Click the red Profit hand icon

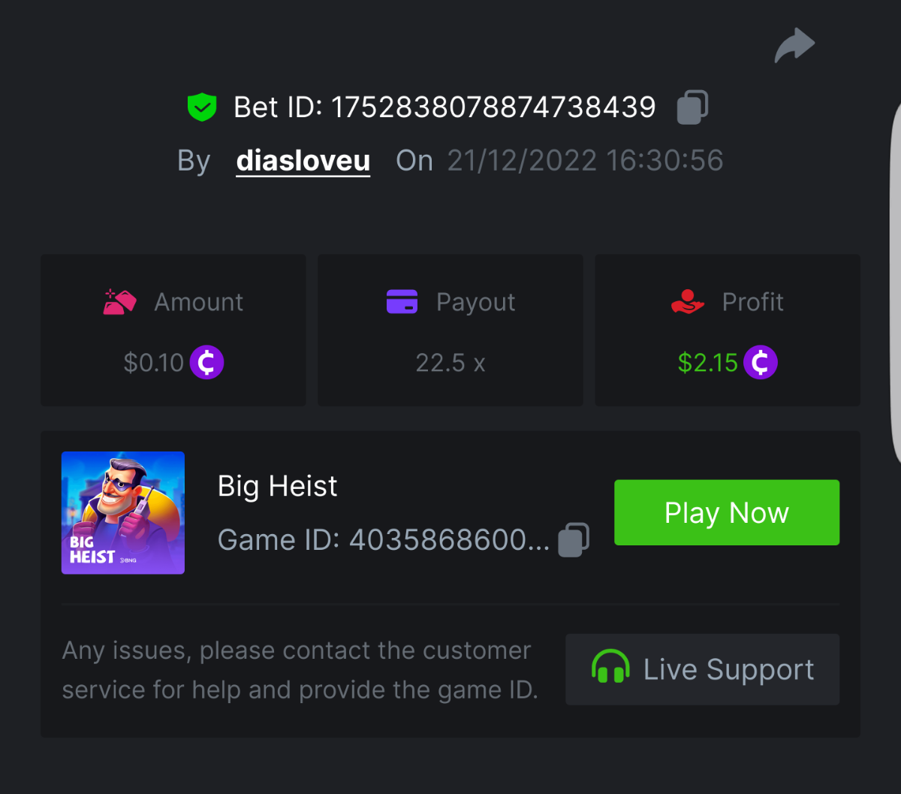click(687, 301)
